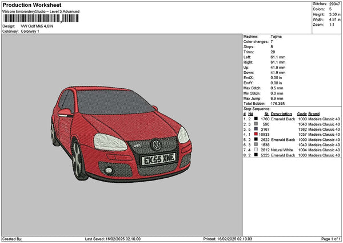Click the Height value '3.30 in'
Screen dimensions: 343x243
(x=334, y=14)
